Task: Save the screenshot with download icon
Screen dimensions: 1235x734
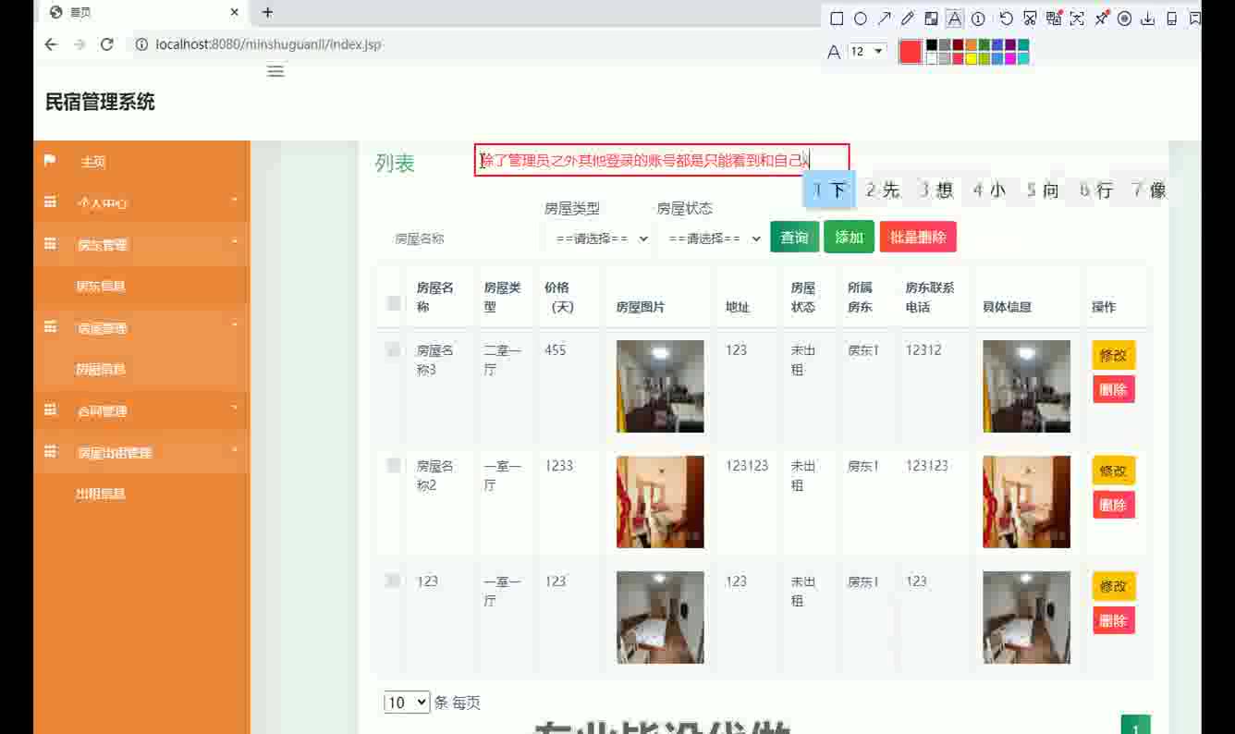Action: pyautogui.click(x=1148, y=18)
